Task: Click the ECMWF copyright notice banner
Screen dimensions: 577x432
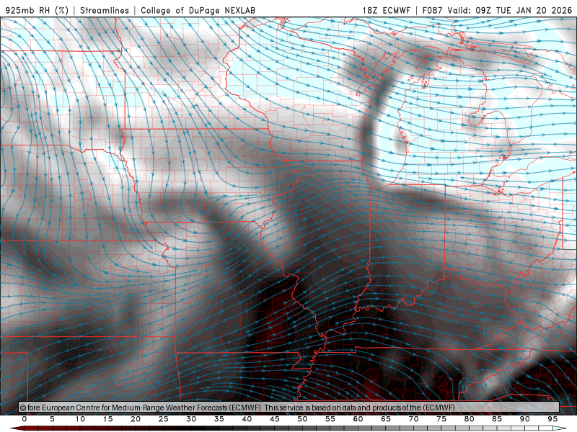Action: coord(289,408)
